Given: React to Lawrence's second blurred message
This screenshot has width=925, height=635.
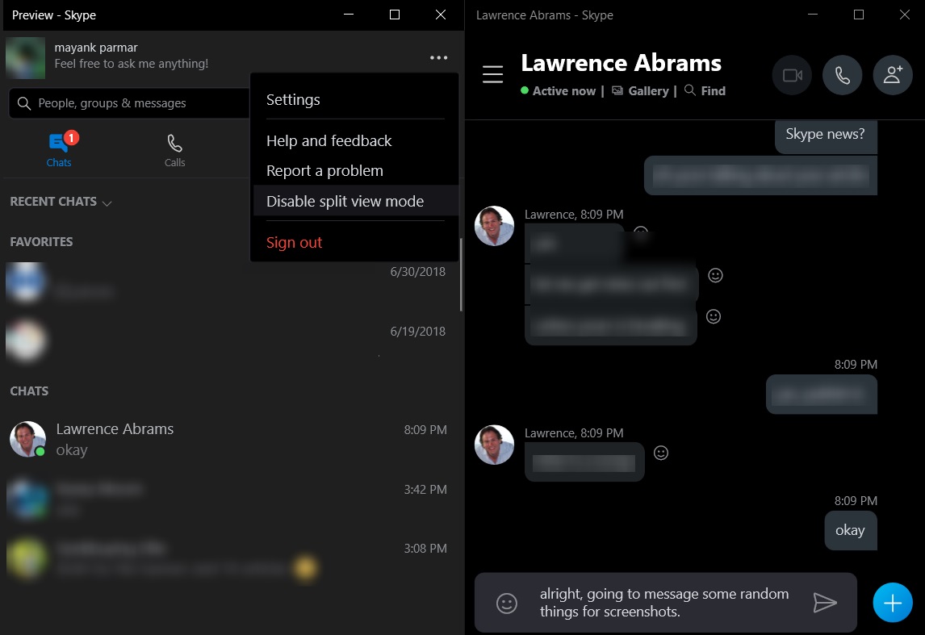Looking at the screenshot, I should click(716, 275).
